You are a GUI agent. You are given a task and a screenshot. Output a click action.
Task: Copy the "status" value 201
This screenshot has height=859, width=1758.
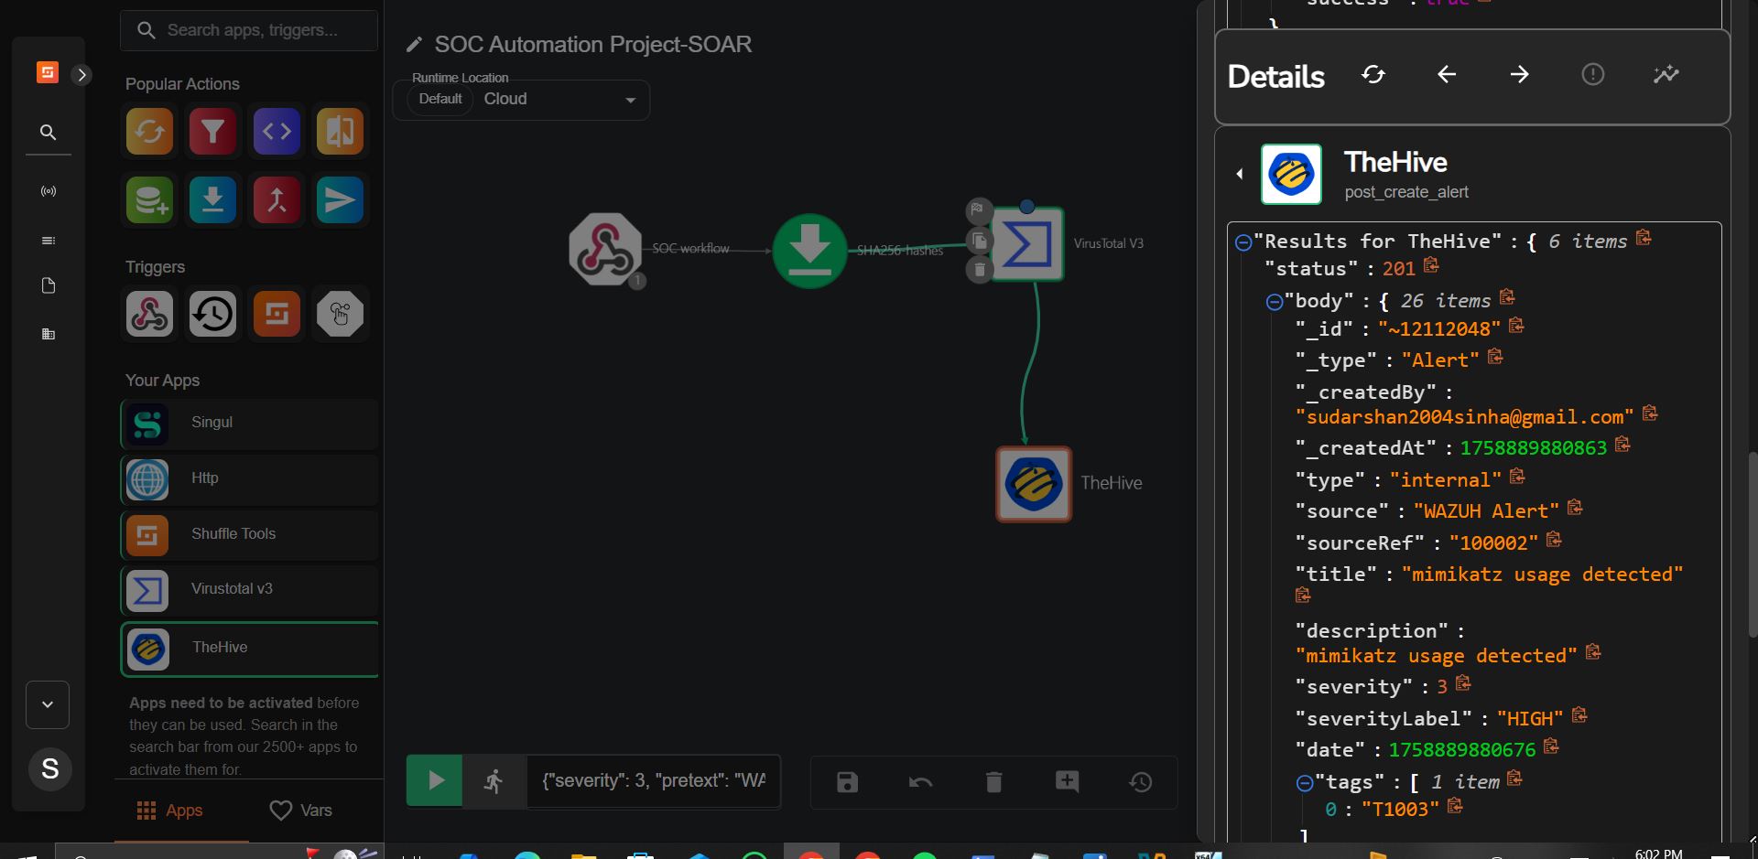point(1431,265)
